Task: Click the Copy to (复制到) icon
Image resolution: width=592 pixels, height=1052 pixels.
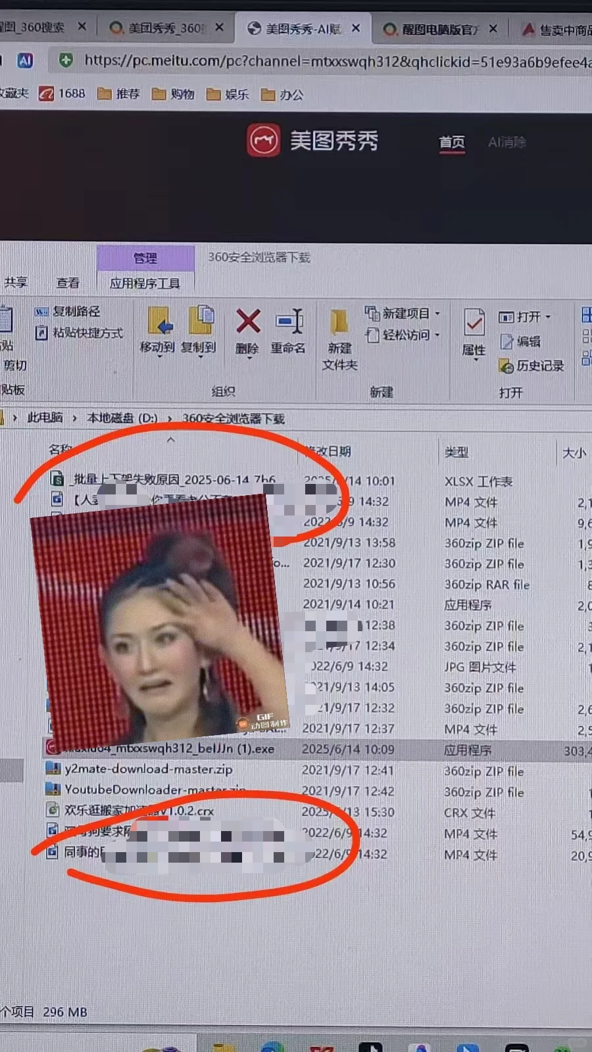Action: (x=201, y=321)
